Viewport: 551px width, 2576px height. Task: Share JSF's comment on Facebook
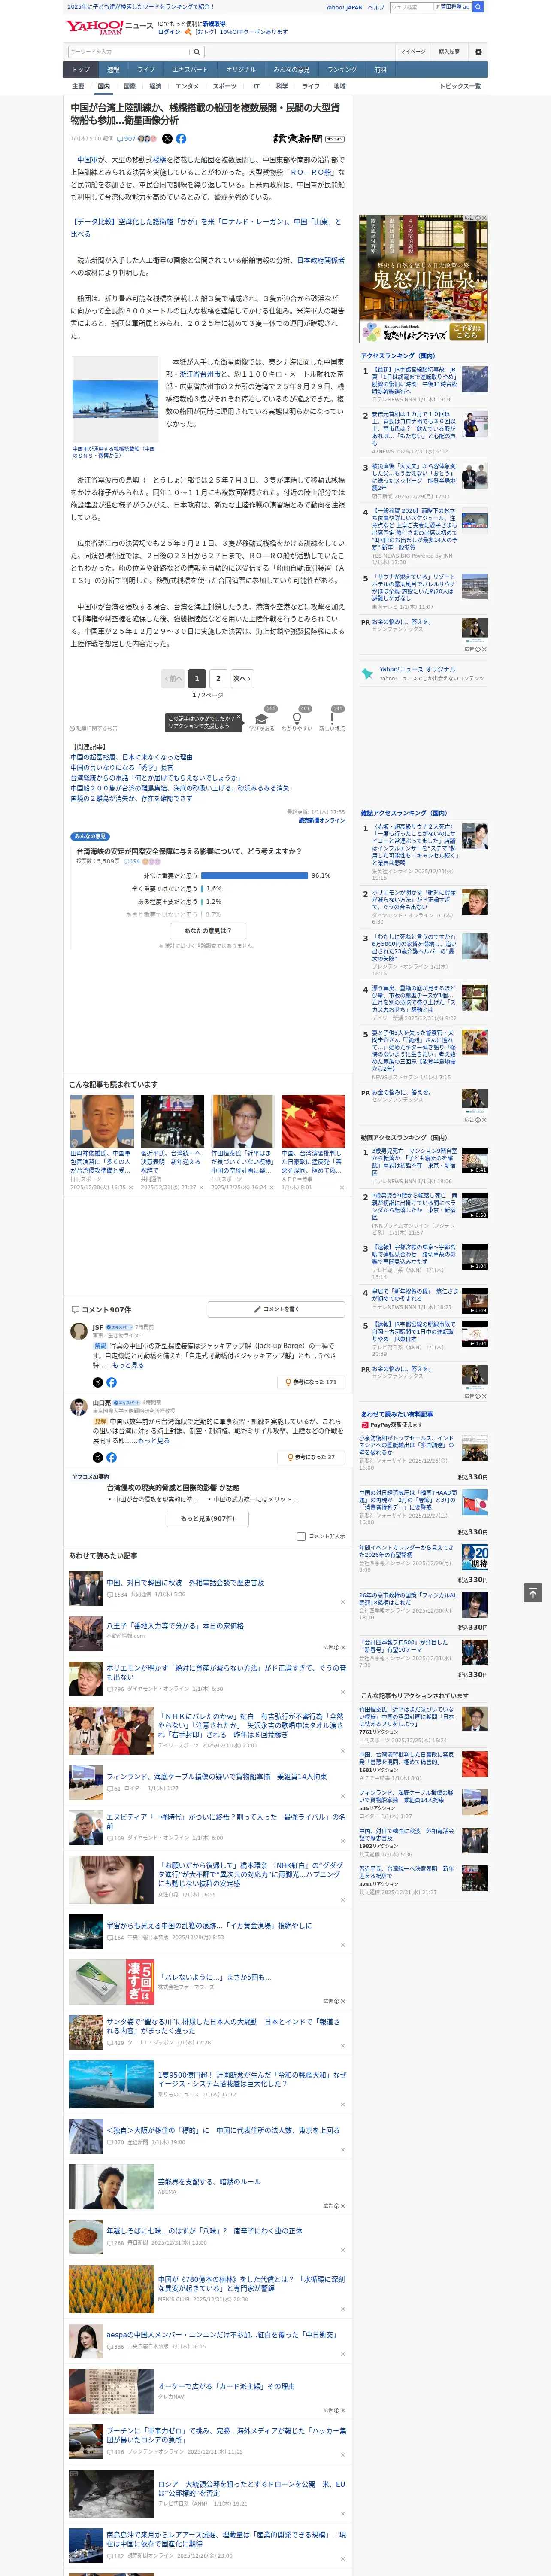111,1382
